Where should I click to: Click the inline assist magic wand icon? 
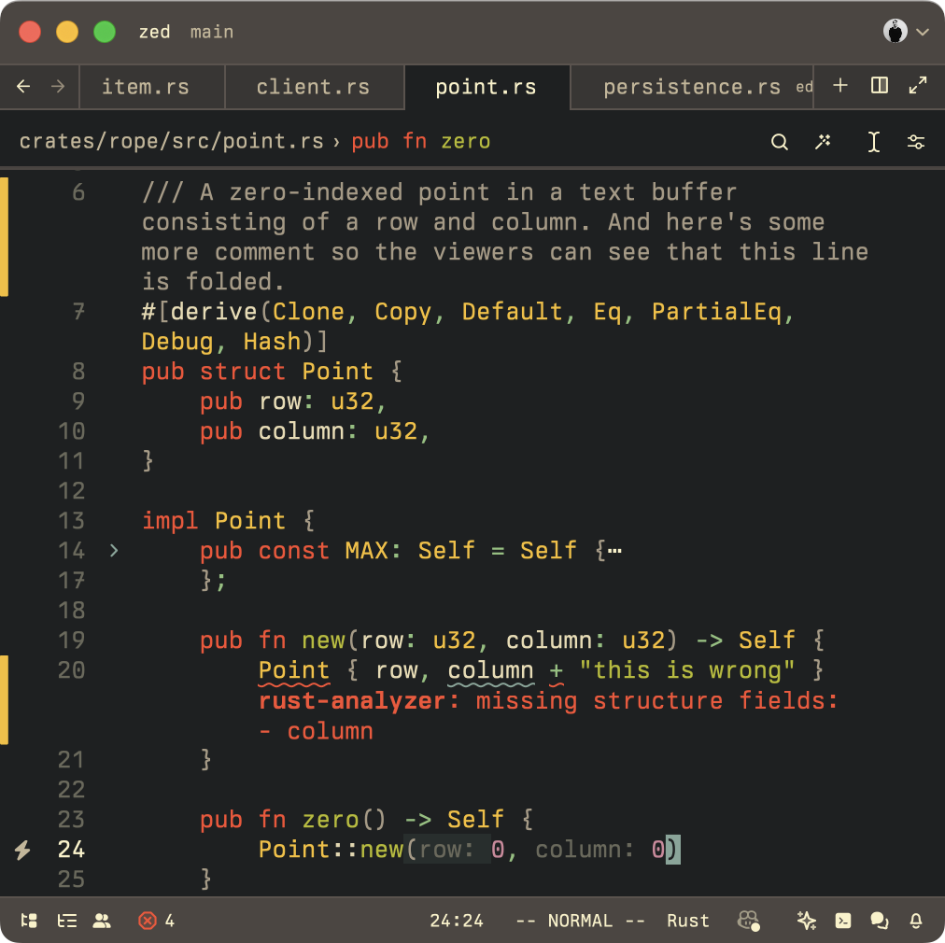point(823,142)
